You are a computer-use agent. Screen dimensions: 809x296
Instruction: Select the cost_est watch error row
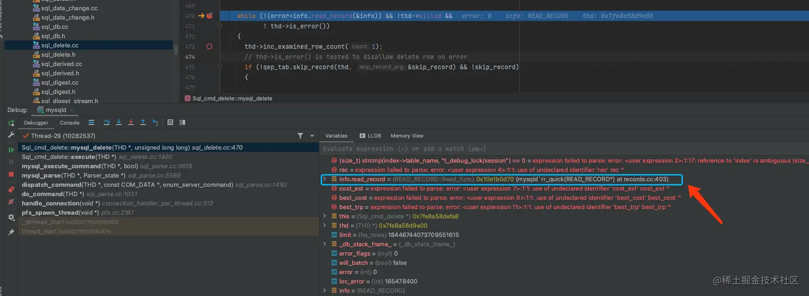point(564,188)
